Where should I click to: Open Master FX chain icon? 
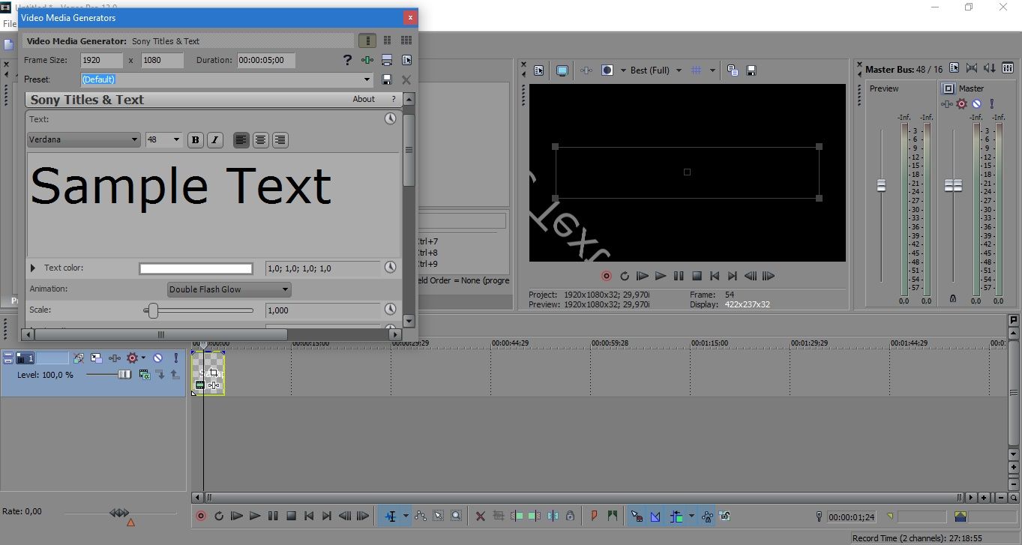tap(948, 104)
